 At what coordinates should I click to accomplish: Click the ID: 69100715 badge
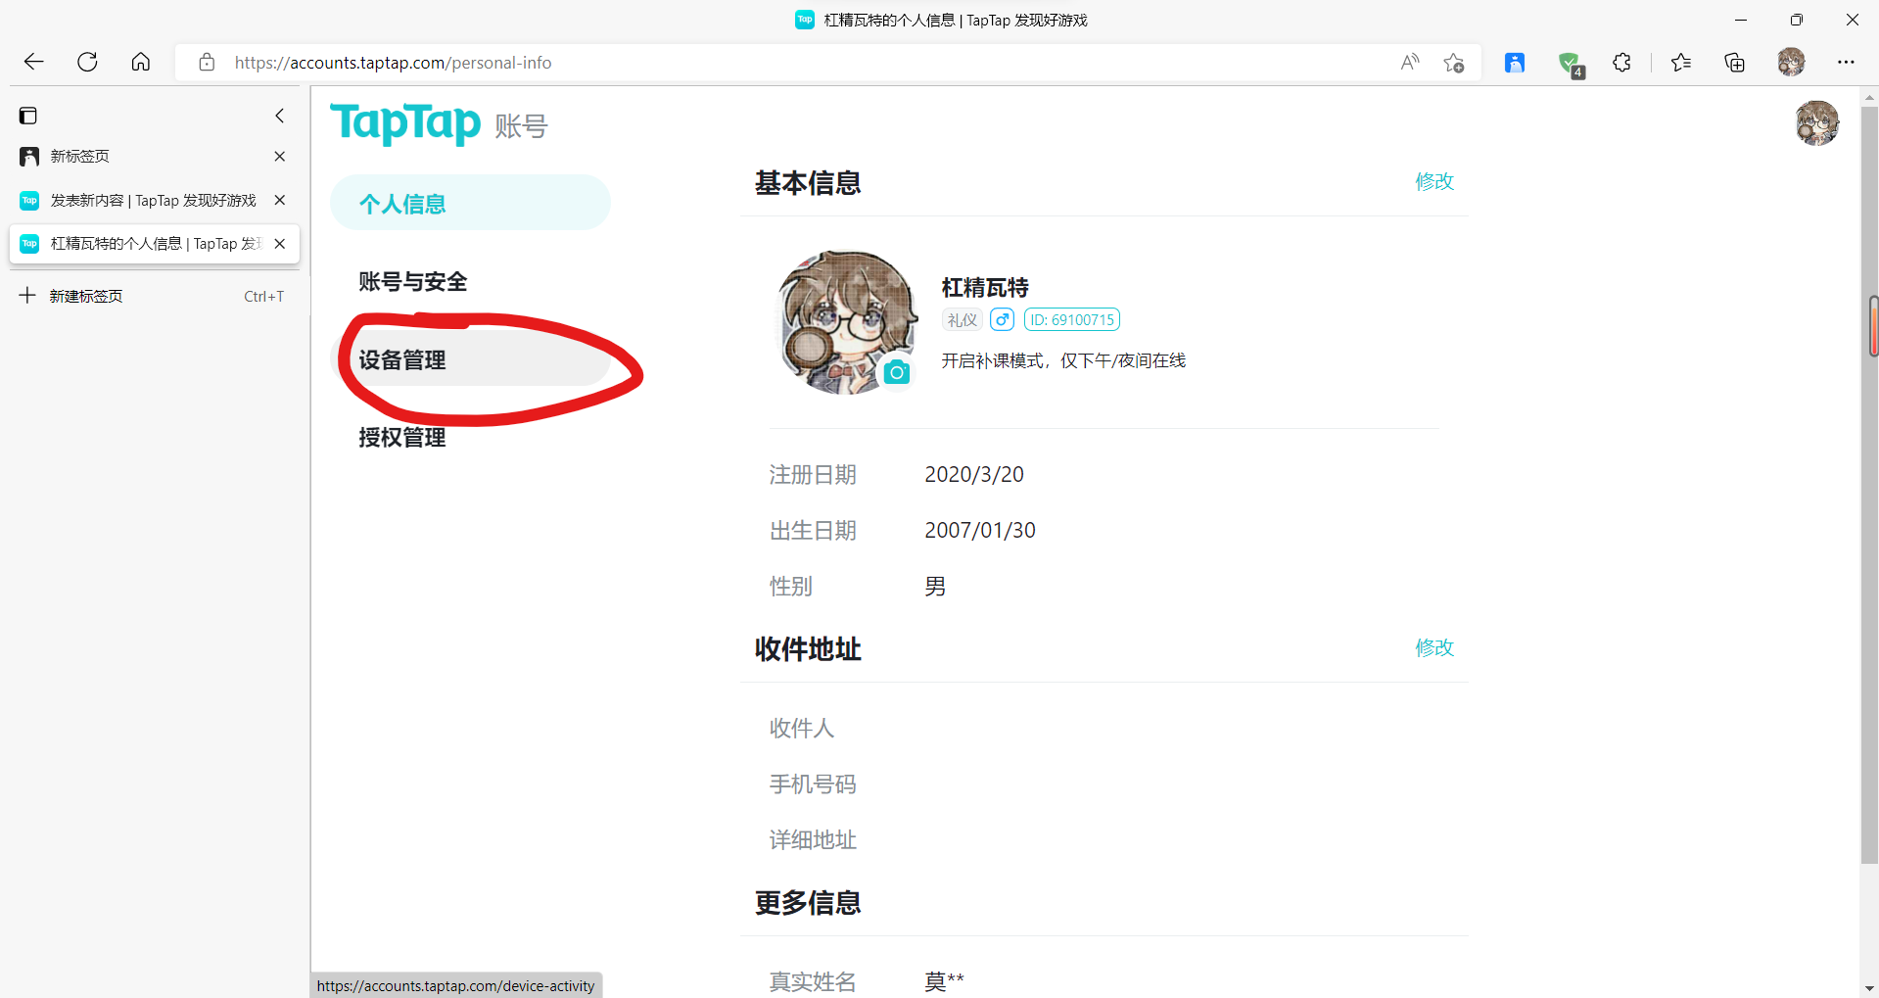(x=1072, y=319)
